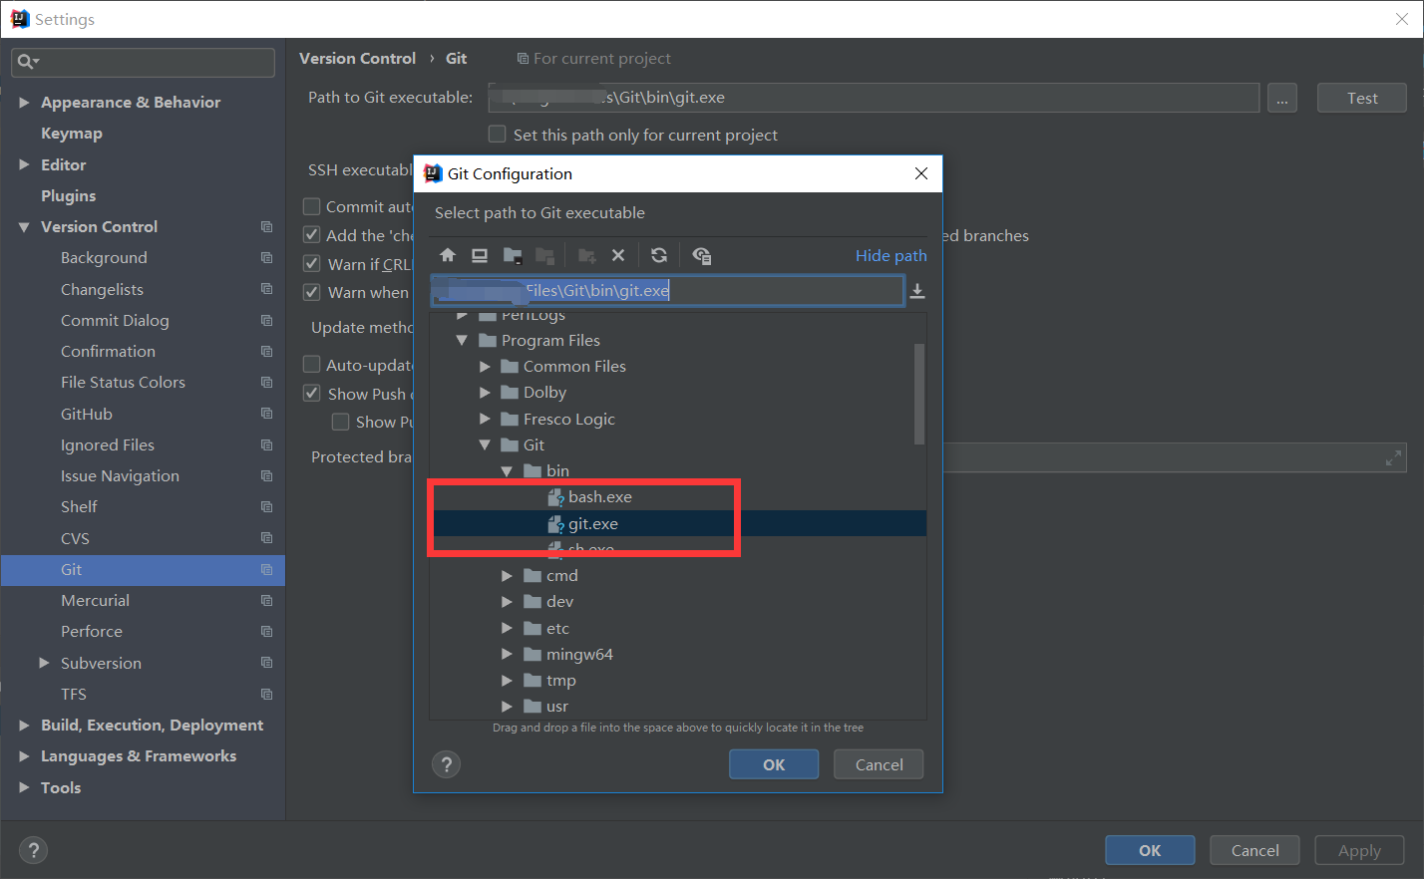This screenshot has height=879, width=1424.
Task: Open the Plugins settings page
Action: [69, 195]
